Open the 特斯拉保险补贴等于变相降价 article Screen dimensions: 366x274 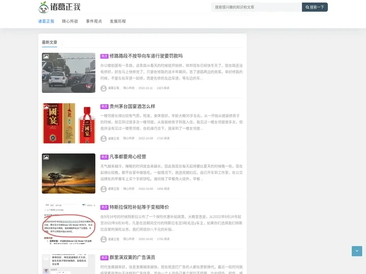139,207
